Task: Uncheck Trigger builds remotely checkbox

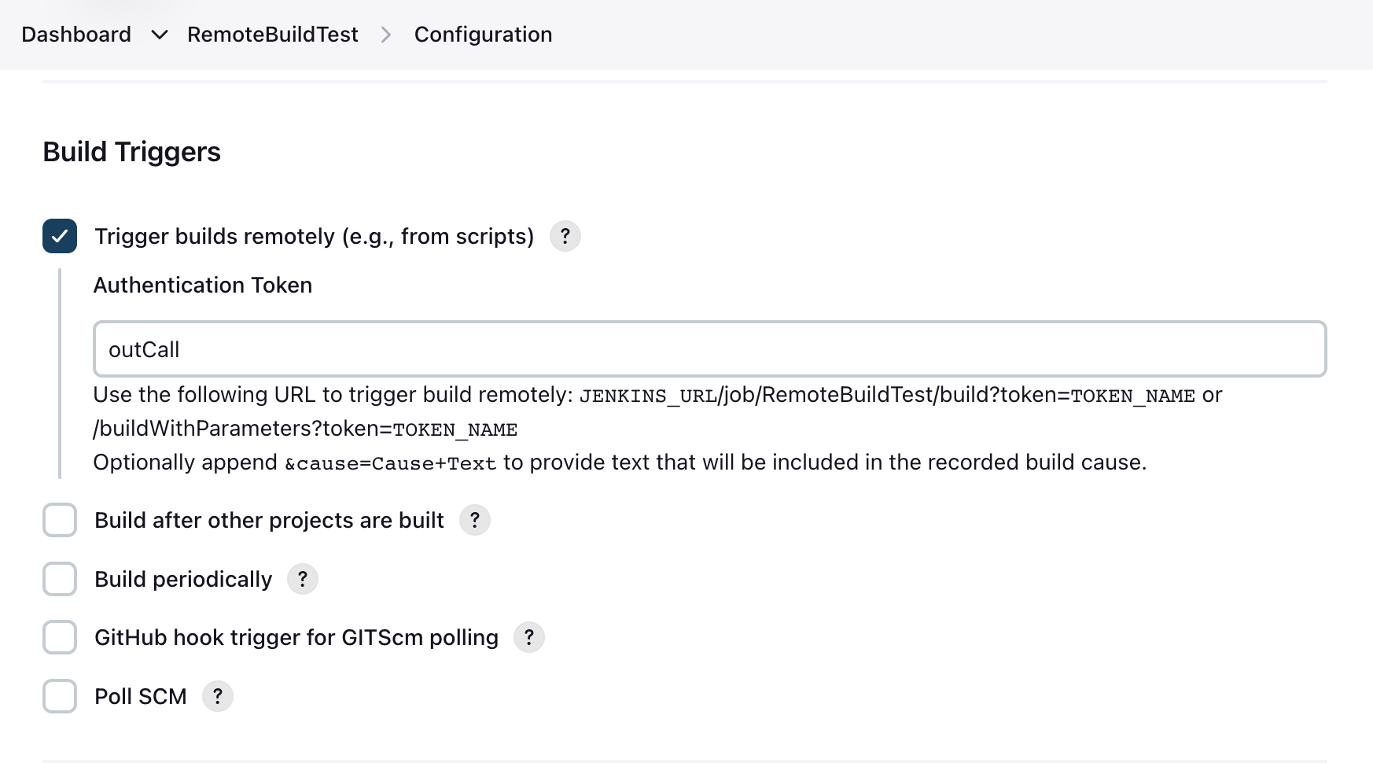Action: pos(60,236)
